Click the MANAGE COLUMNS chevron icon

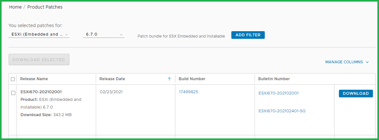(x=367, y=62)
